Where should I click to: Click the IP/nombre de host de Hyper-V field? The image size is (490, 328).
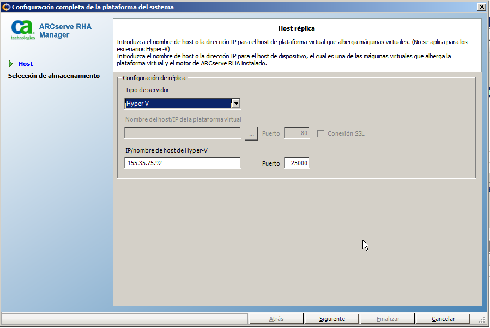[183, 163]
